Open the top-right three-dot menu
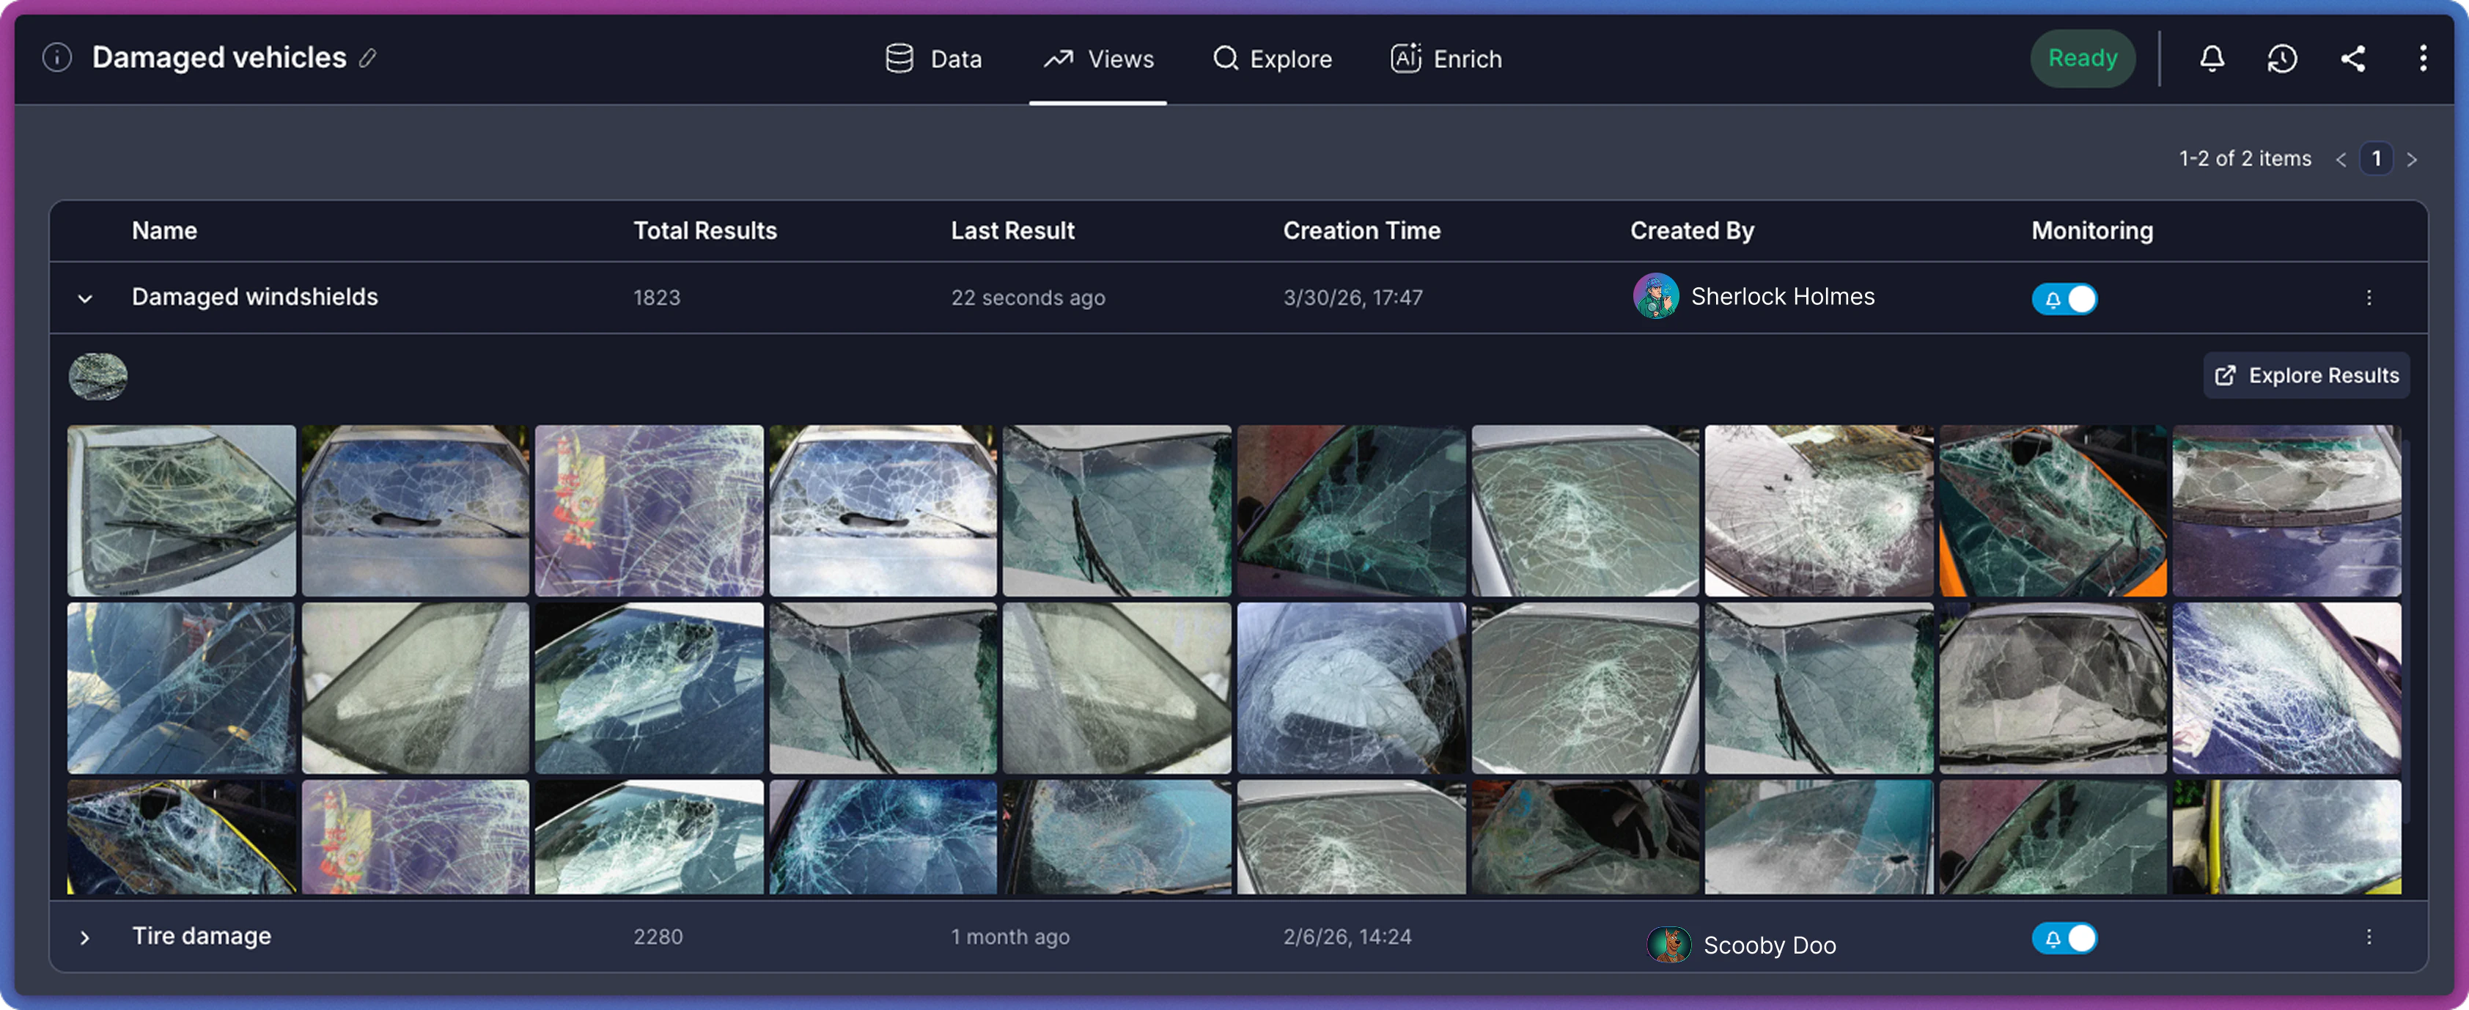2469x1010 pixels. 2424,59
